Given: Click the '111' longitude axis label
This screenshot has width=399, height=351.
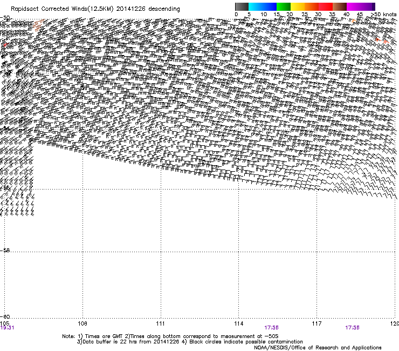Looking at the screenshot, I should 160,323.
